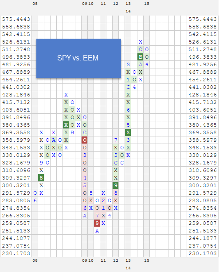Click the 15 year label on the top axis
The width and height of the screenshot is (219, 272).
[x=147, y=4]
